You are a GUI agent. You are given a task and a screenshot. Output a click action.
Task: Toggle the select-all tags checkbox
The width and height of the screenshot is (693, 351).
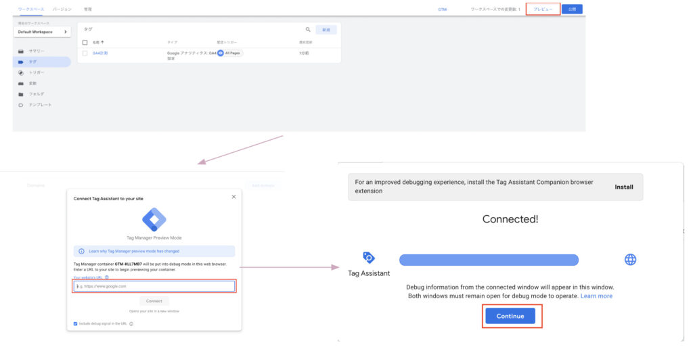click(x=85, y=43)
